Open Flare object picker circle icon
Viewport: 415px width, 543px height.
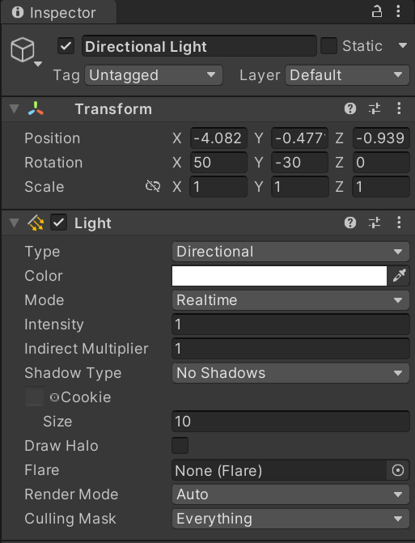tap(398, 470)
